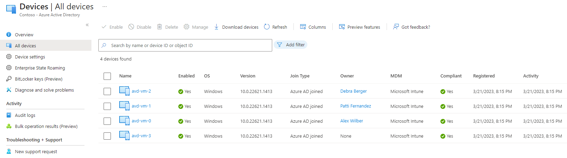
Task: Click the Overview info icon
Action: 9,35
